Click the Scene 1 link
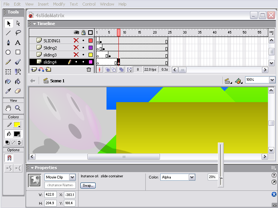Viewport: 278px width, 208px height. (57, 81)
